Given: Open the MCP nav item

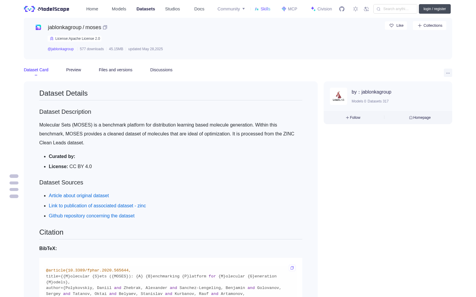Looking at the screenshot, I should [x=289, y=9].
